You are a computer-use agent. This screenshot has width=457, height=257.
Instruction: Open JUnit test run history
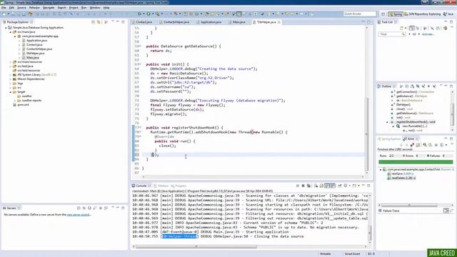point(442,145)
